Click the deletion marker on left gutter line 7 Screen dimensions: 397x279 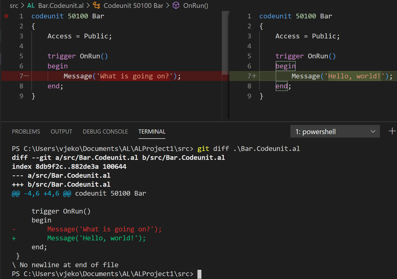coord(26,76)
